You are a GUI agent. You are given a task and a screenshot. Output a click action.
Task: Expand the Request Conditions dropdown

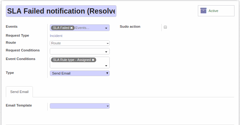click(106, 52)
